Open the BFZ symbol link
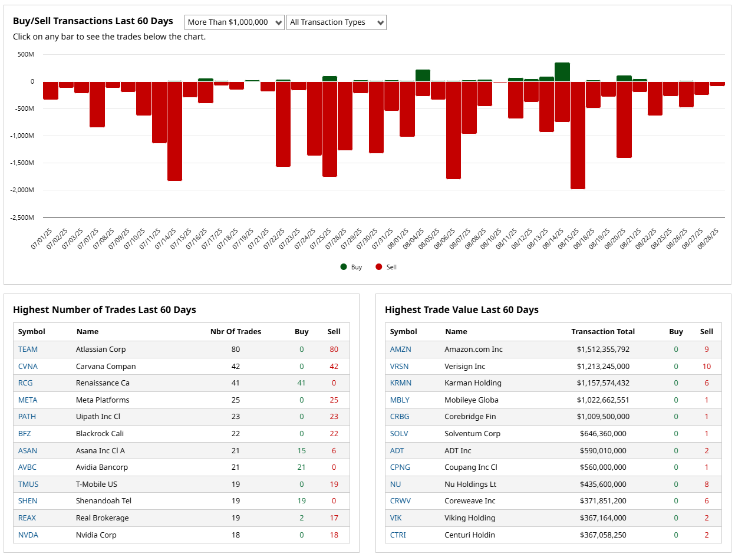Viewport: 735px width, 557px height. [x=25, y=434]
